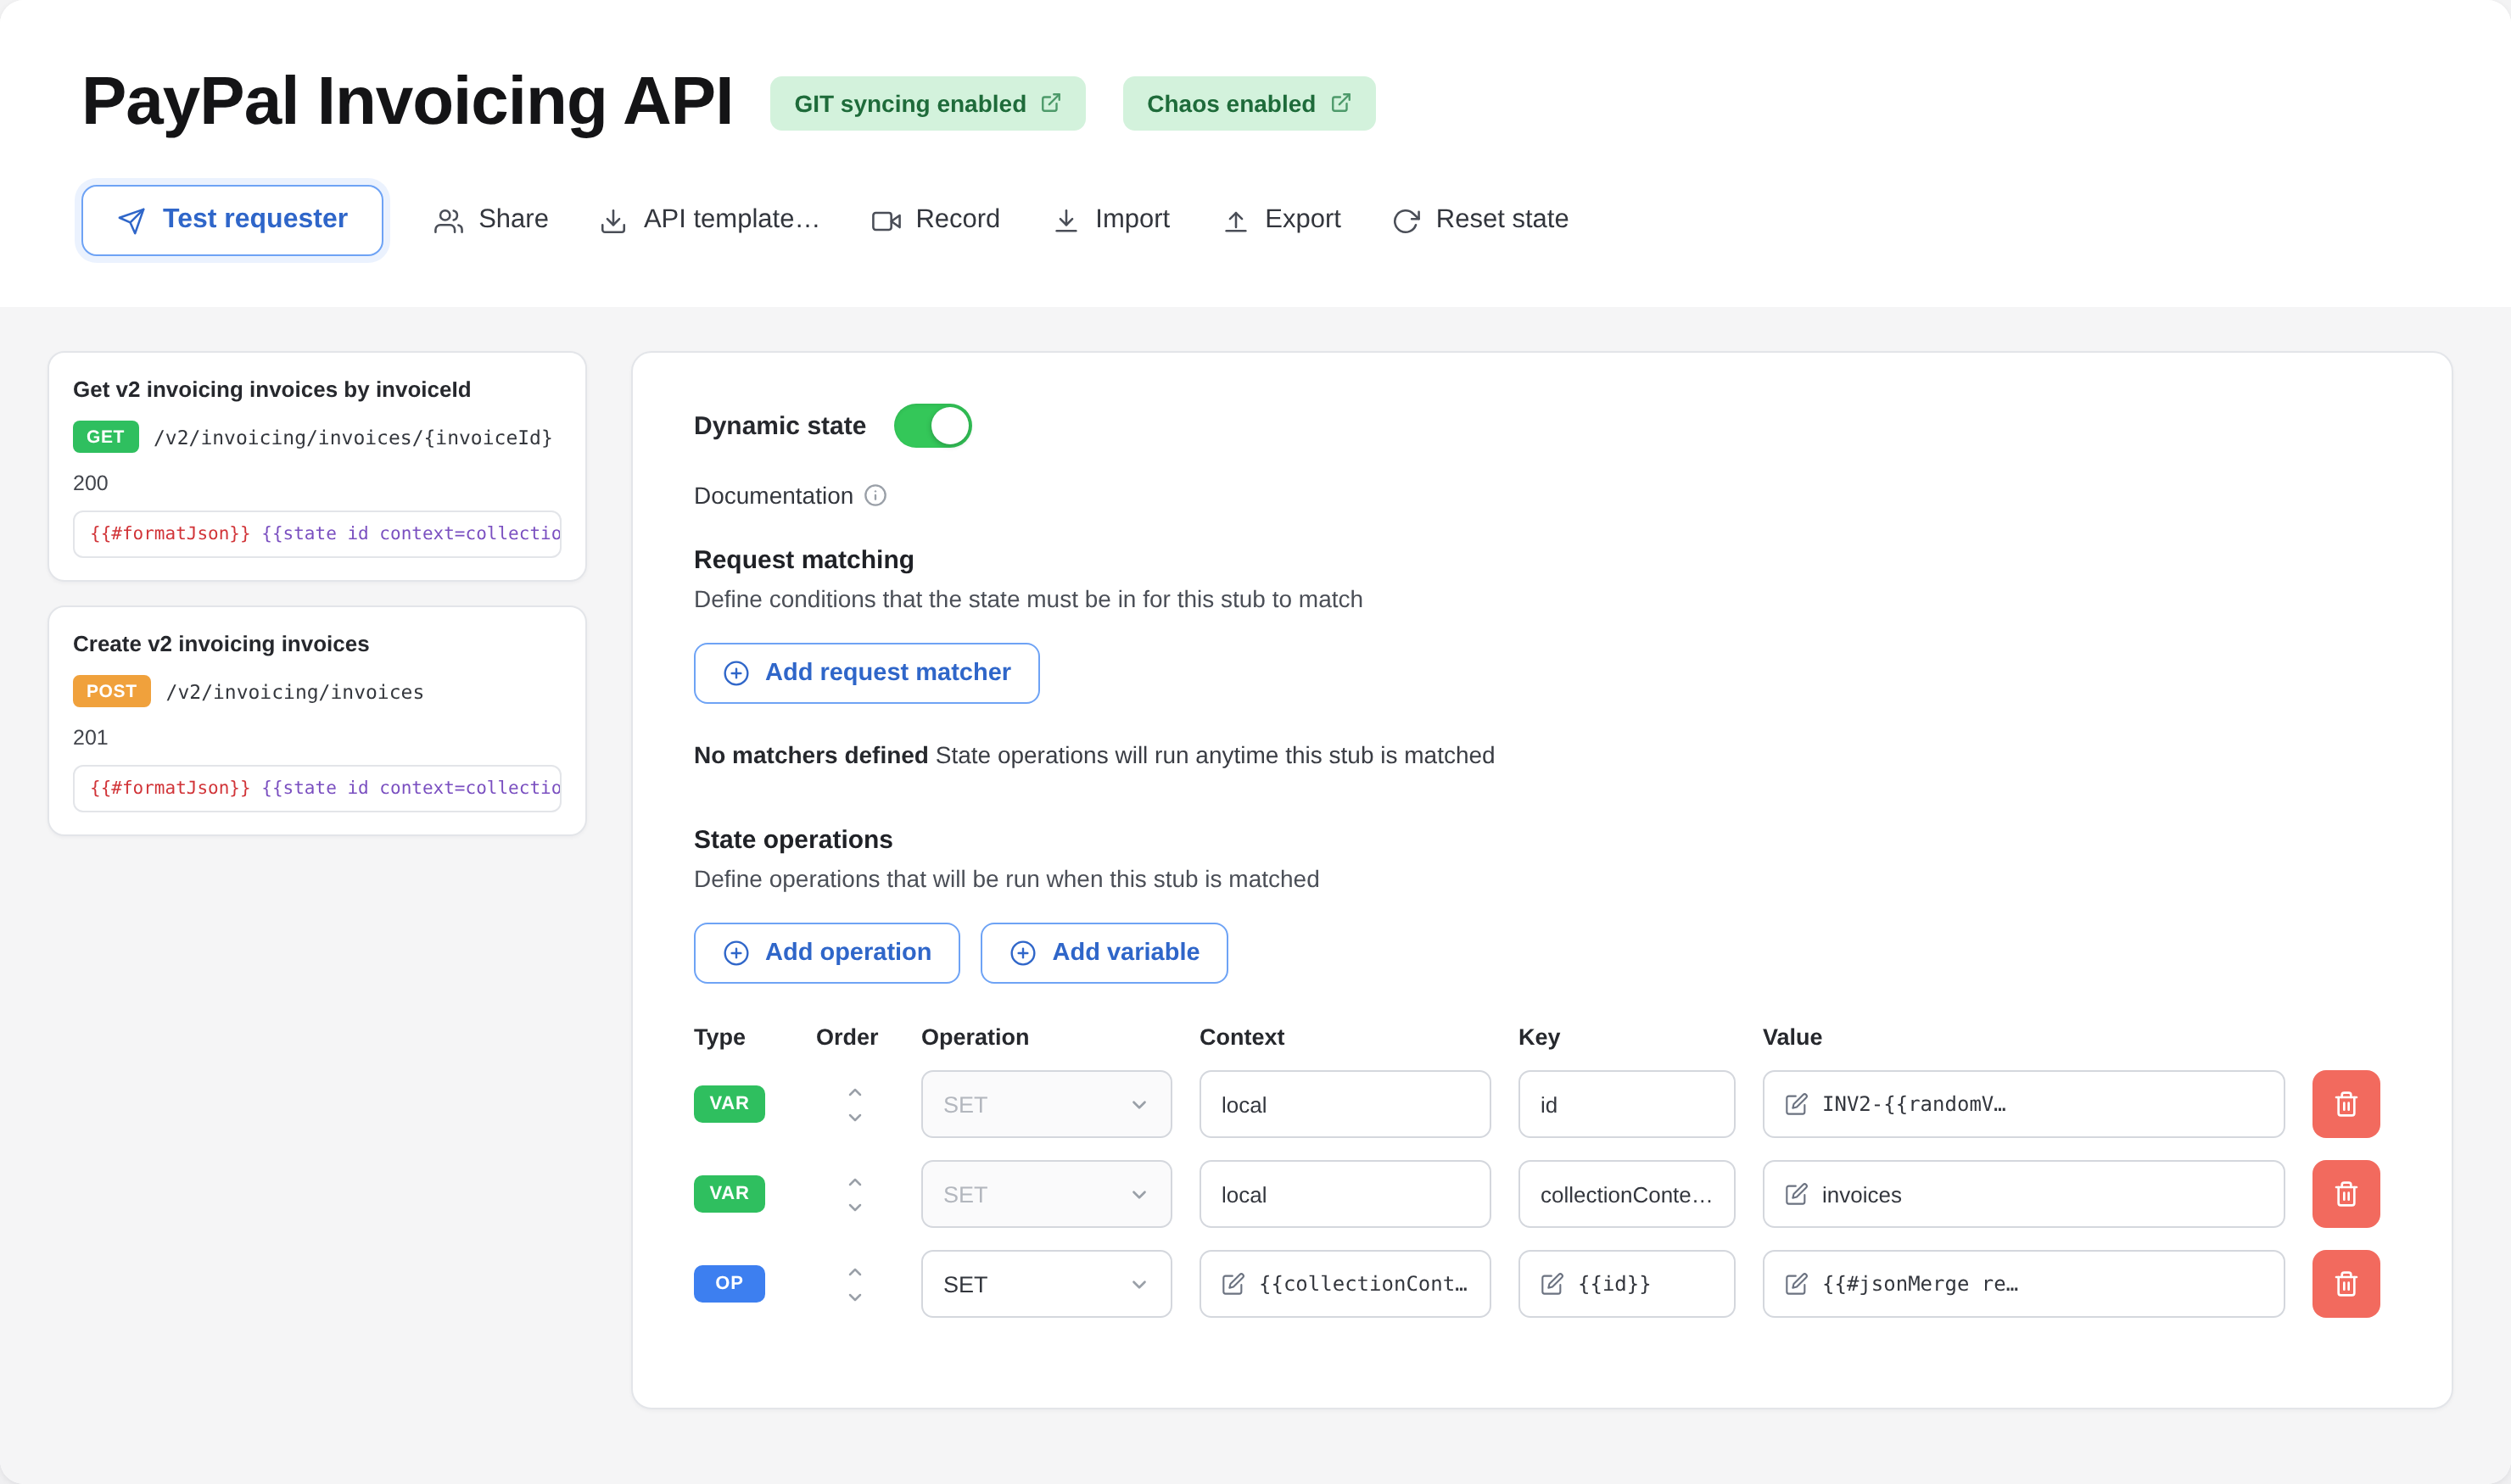Click context field of id row
The width and height of the screenshot is (2511, 1484).
1345,1104
